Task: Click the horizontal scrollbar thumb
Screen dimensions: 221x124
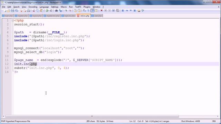Action: click(x=92, y=116)
